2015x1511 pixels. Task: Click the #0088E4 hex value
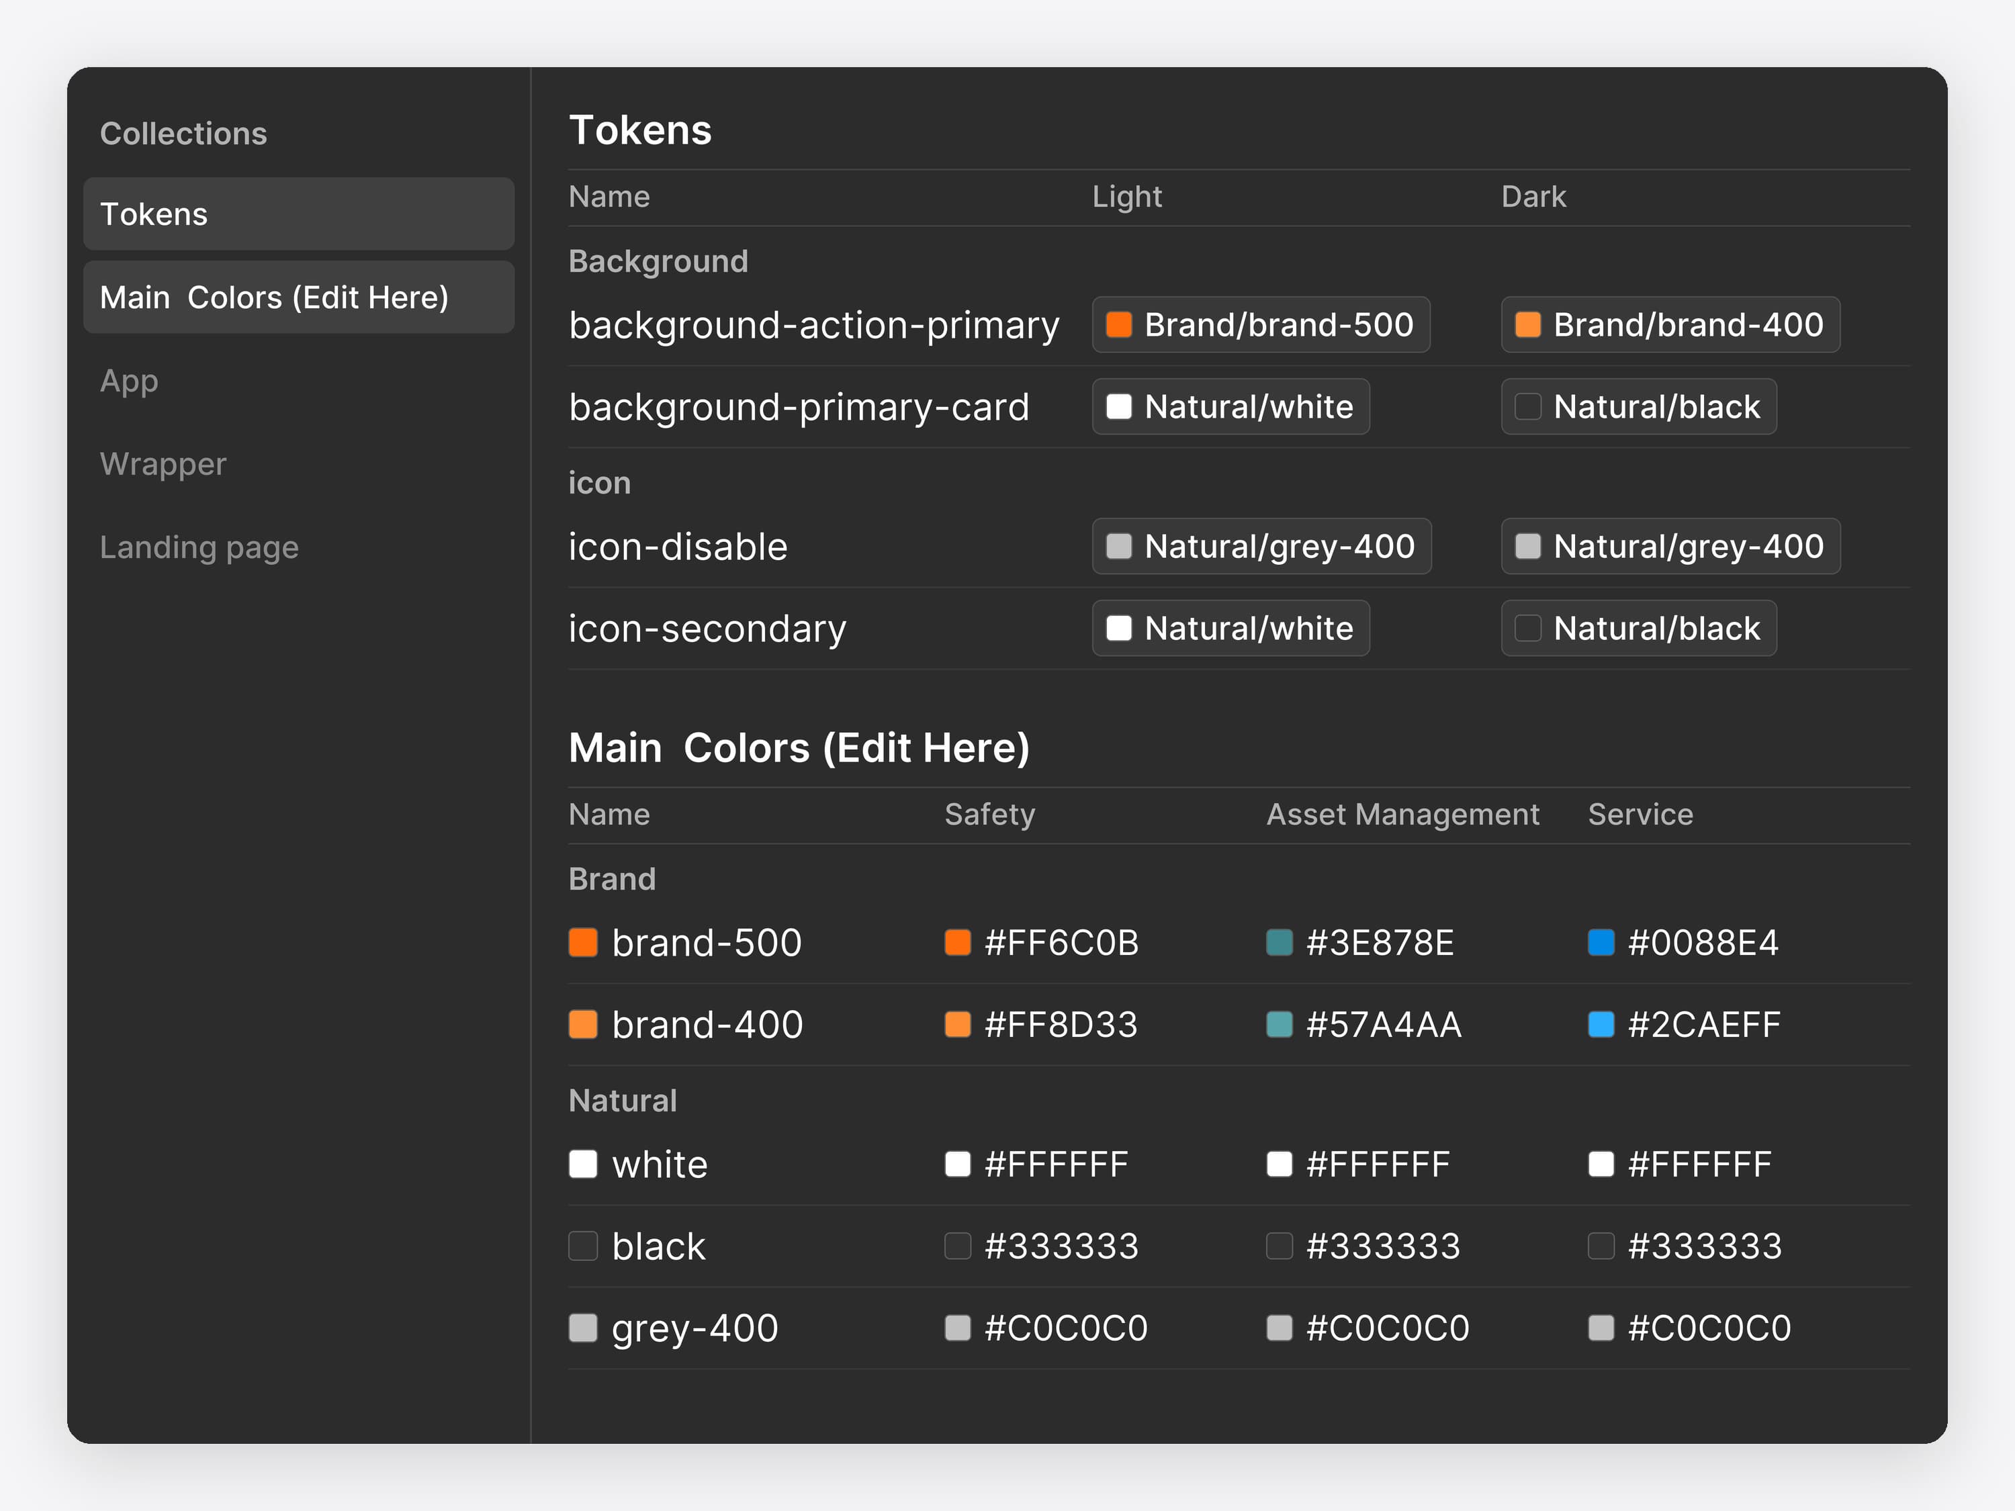(x=1703, y=943)
